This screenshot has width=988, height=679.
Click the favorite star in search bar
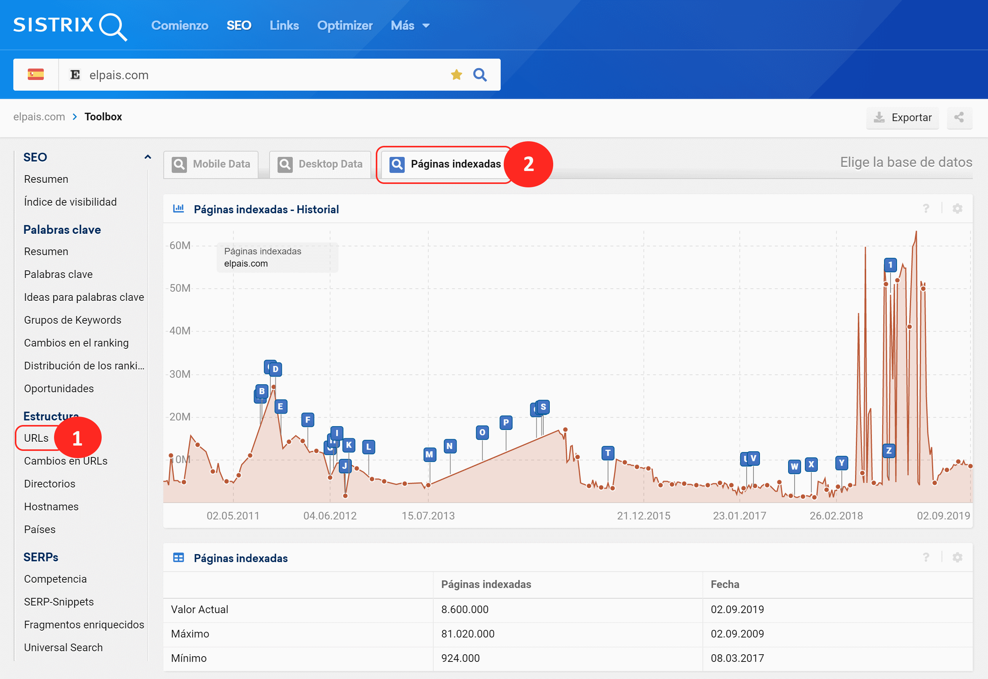(456, 75)
